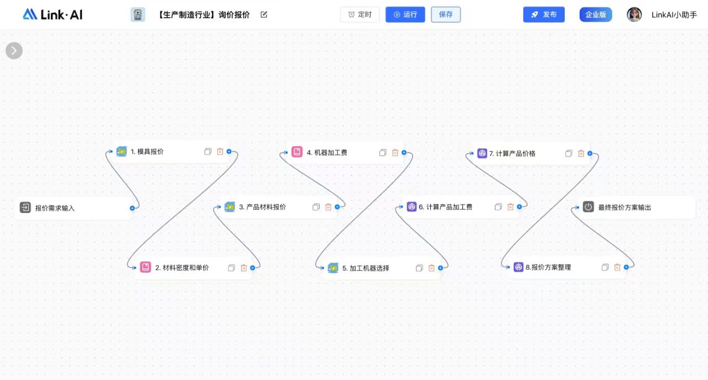Click the 企业版 enterprise badge
The image size is (708, 380).
pyautogui.click(x=596, y=14)
